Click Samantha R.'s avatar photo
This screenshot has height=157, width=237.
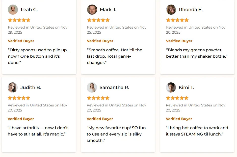coord(92,87)
